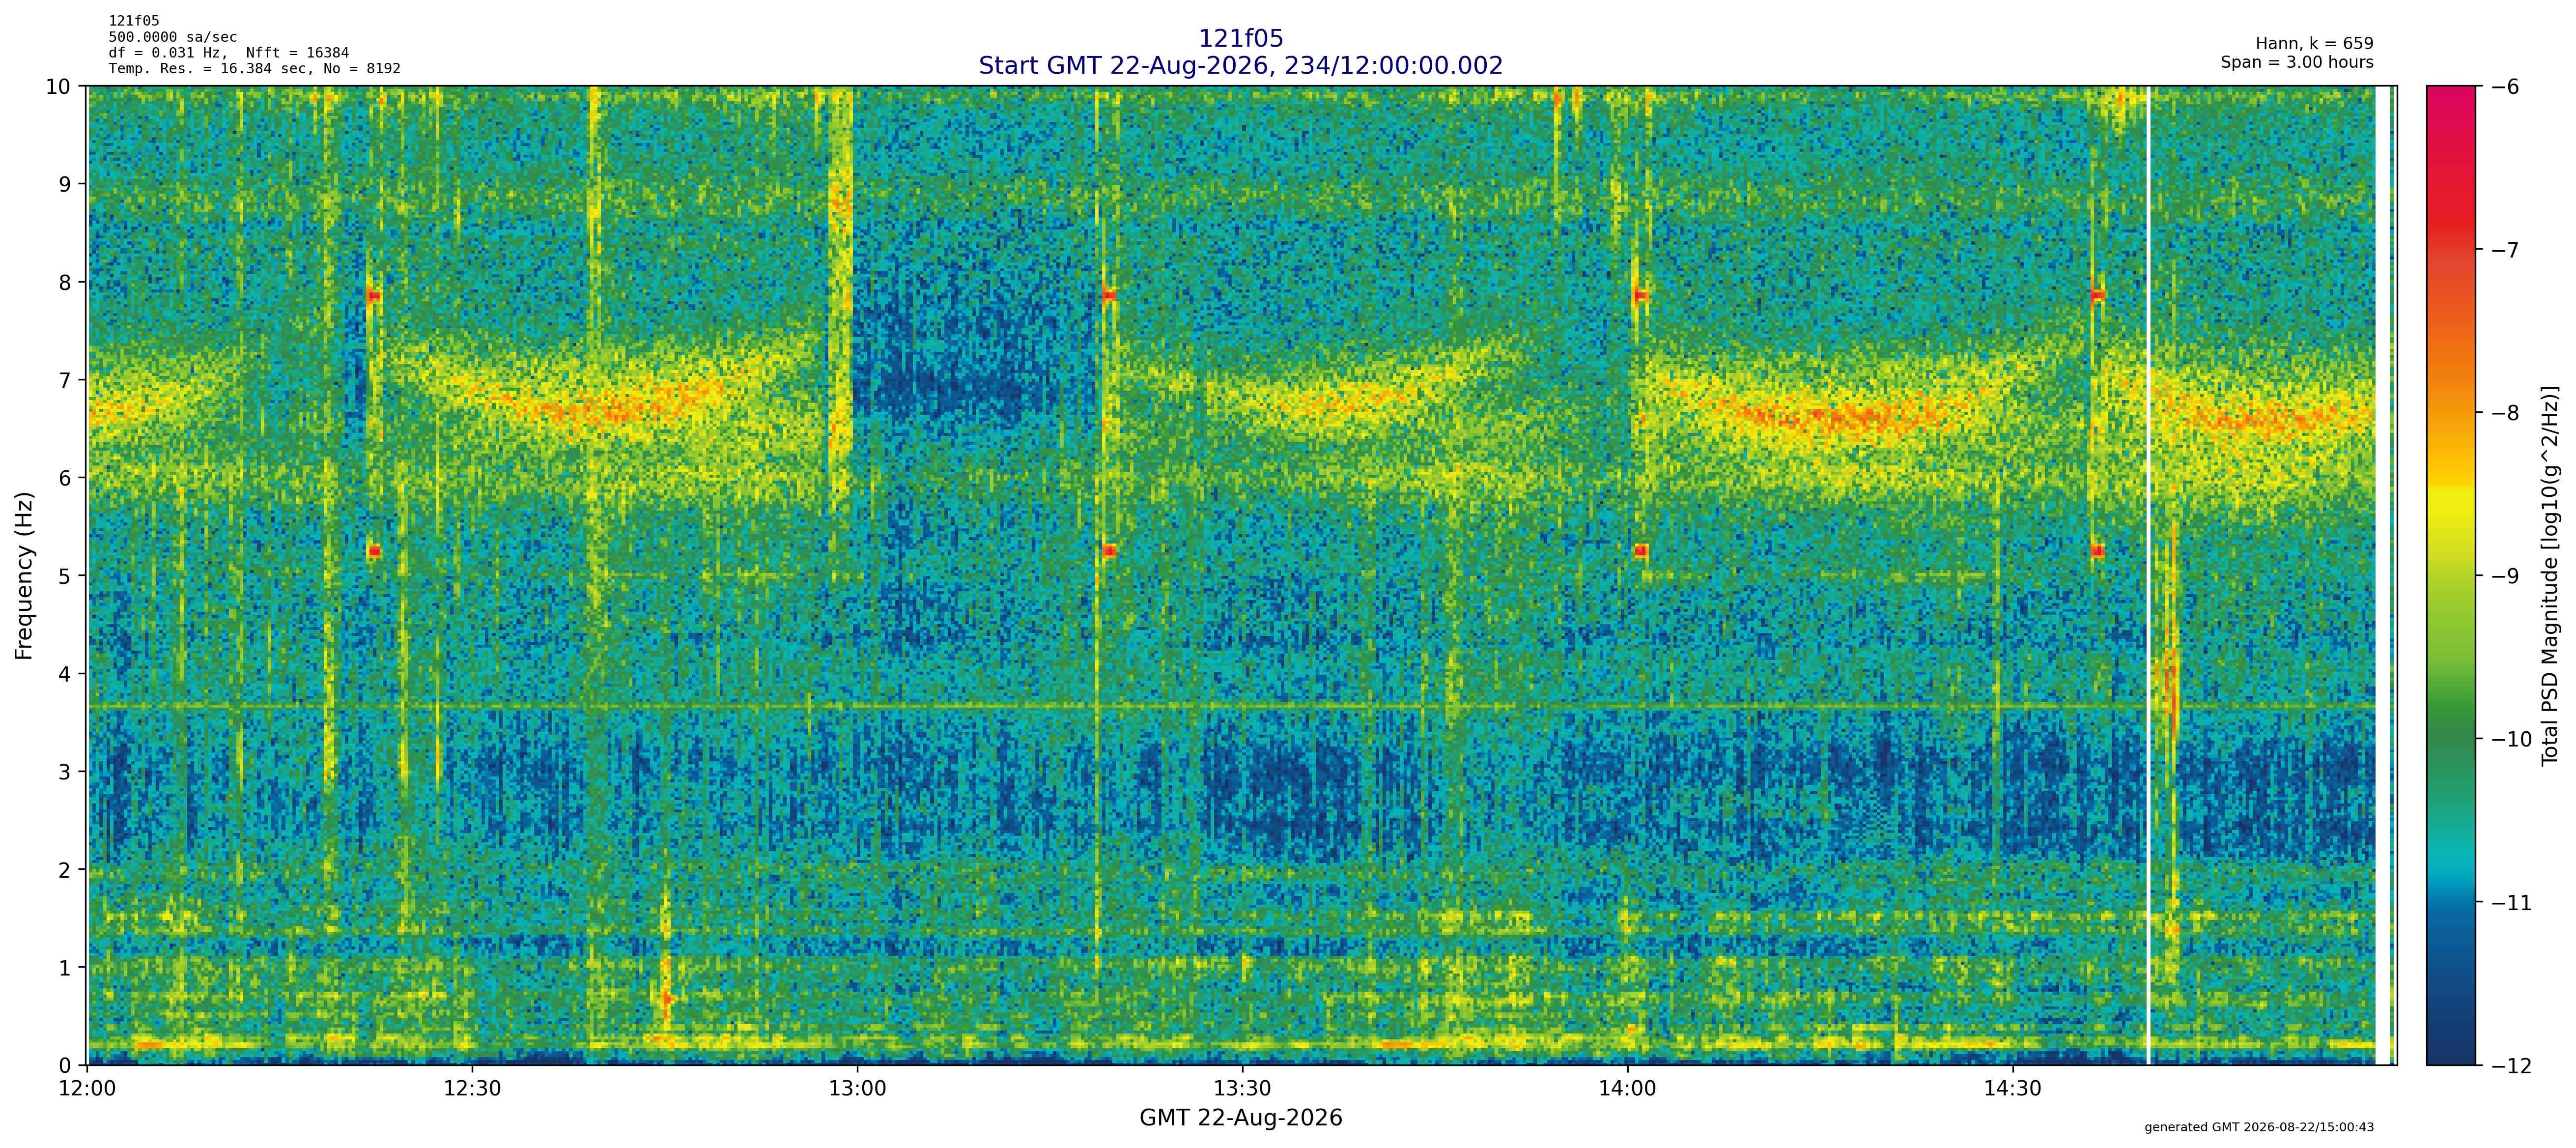The width and height of the screenshot is (2576, 1148).
Task: Click the "12:30" time axis tick label
Action: coord(472,1088)
